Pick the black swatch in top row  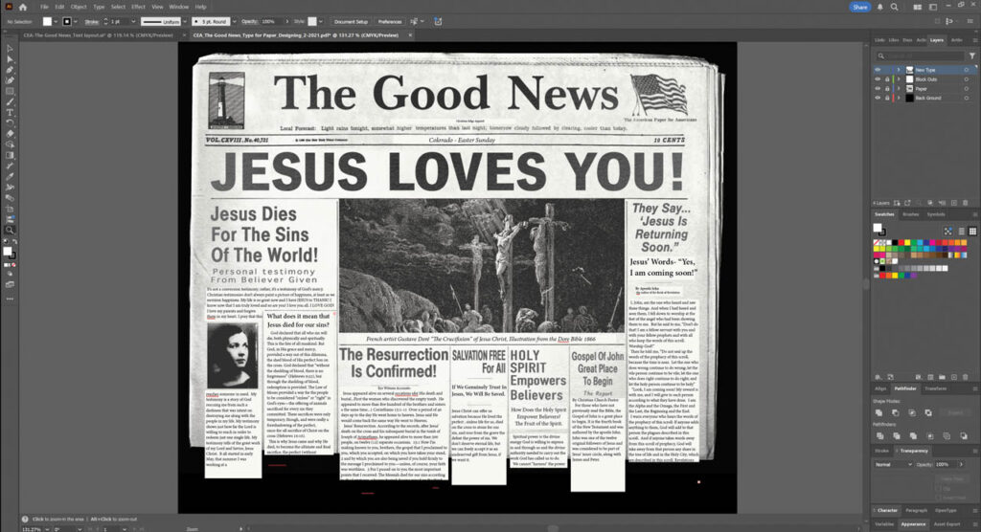(896, 242)
